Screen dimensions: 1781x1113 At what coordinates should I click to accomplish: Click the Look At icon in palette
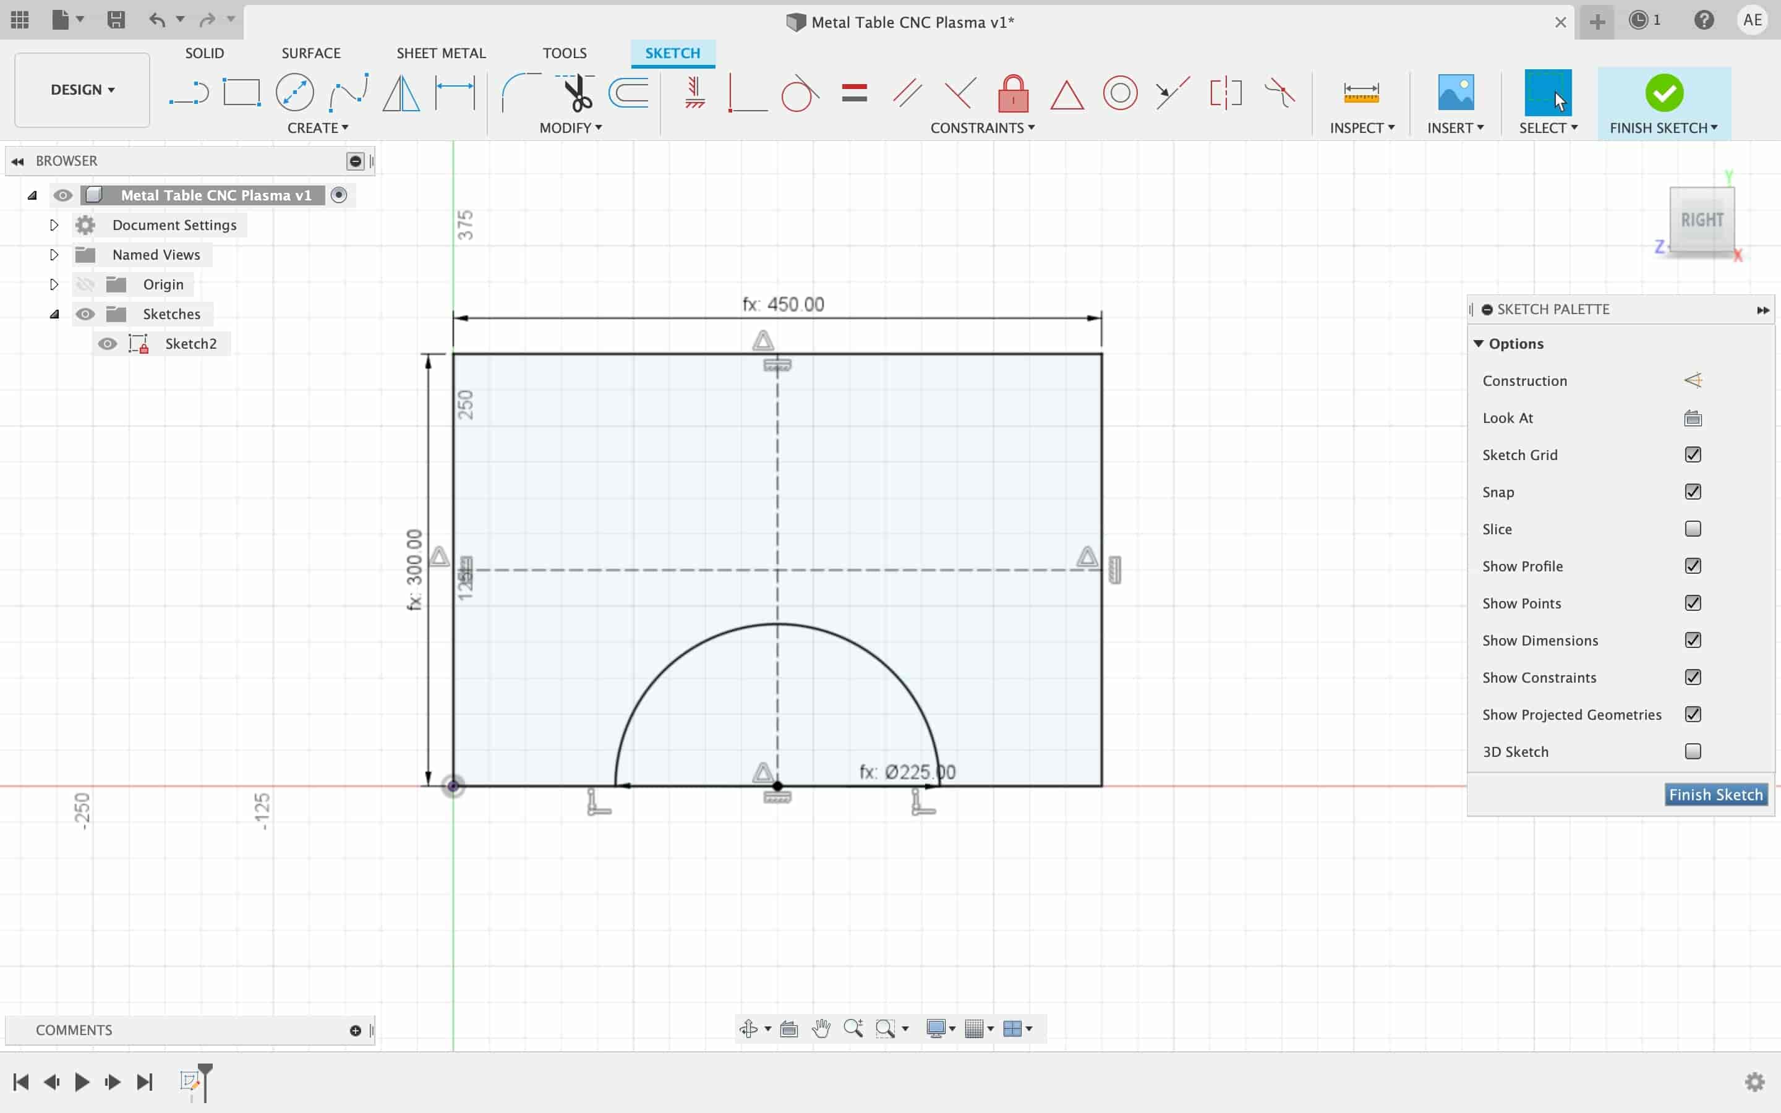pyautogui.click(x=1693, y=418)
